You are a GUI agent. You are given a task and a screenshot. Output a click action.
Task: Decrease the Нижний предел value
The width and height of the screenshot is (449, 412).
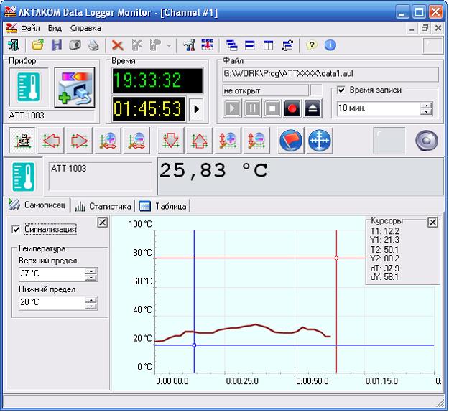91,306
